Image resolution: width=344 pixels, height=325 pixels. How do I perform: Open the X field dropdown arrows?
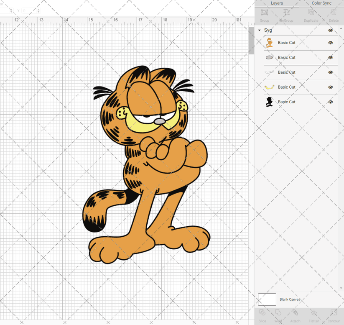click(11, 11)
